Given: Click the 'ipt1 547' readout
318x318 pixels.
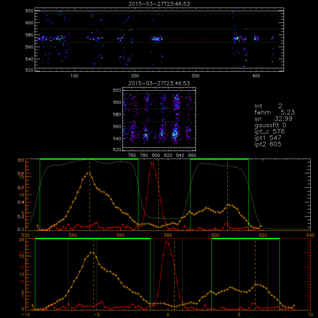Looking at the screenshot, I should point(268,138).
